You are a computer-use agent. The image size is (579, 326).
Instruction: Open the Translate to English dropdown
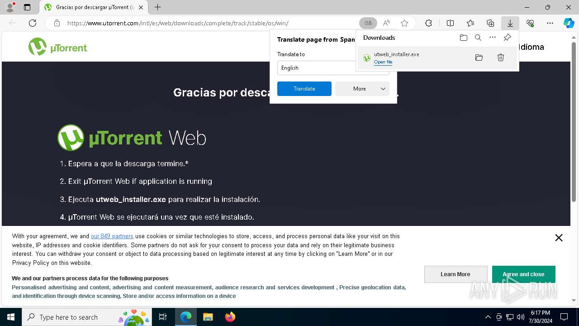pos(333,68)
